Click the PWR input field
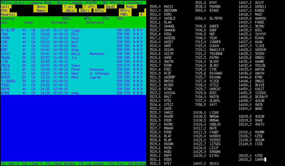This screenshot has width=285, height=166. point(135,14)
